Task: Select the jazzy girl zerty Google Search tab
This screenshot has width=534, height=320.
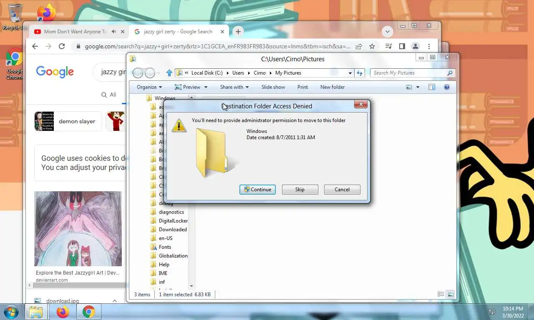Action: (x=178, y=32)
